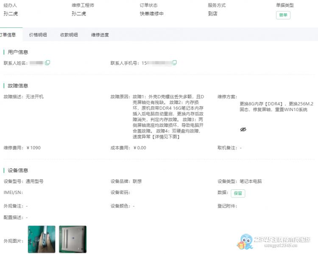Select the 订单信息 tab
This screenshot has height=254, width=318.
point(8,35)
